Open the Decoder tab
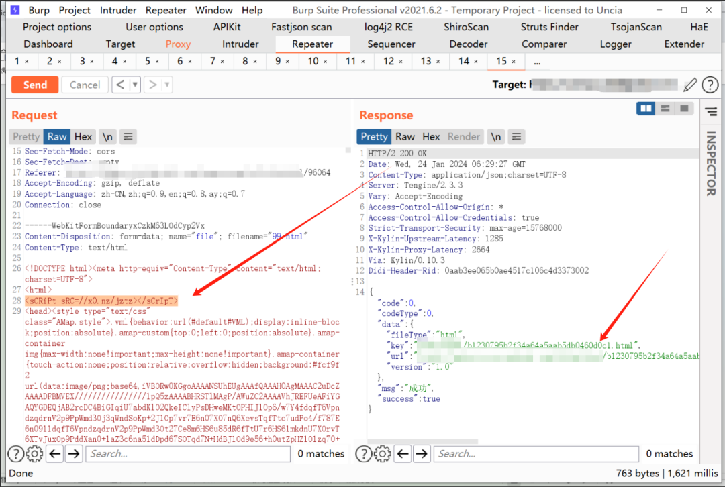Viewport: 725px width, 487px height. (x=469, y=44)
